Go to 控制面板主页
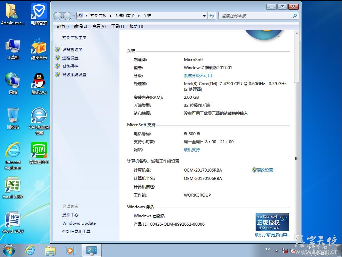The image size is (342, 257). click(x=74, y=37)
